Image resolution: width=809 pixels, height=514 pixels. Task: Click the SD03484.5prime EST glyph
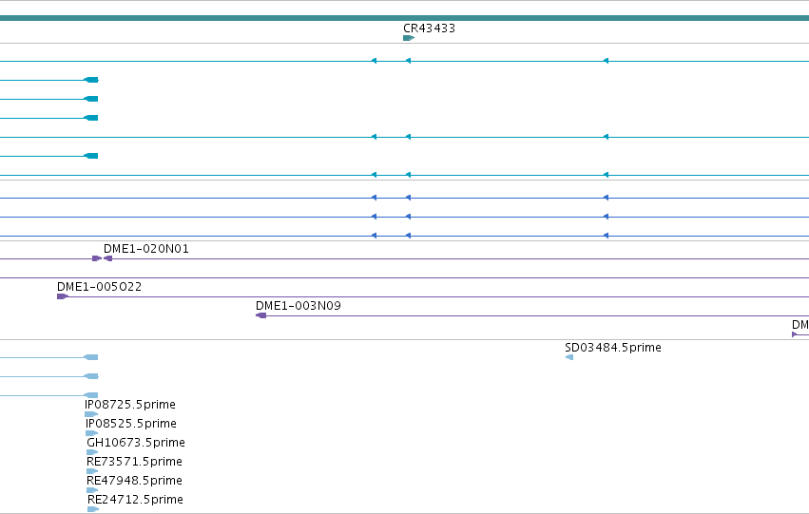569,357
